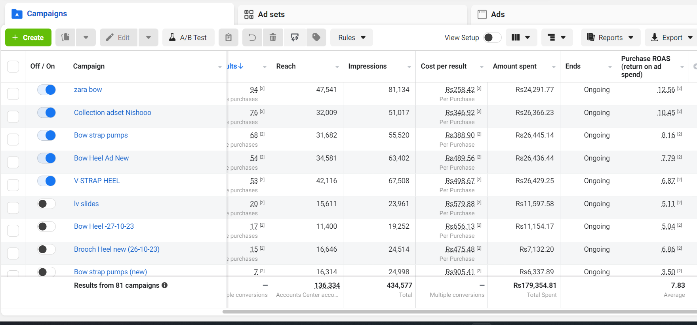Click the duplicate campaign icon
Image resolution: width=697 pixels, height=325 pixels.
66,37
